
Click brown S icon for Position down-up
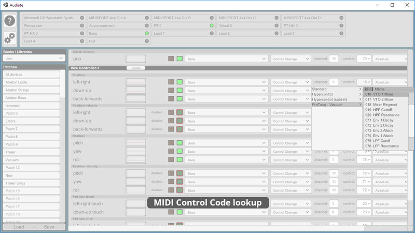(171, 90)
